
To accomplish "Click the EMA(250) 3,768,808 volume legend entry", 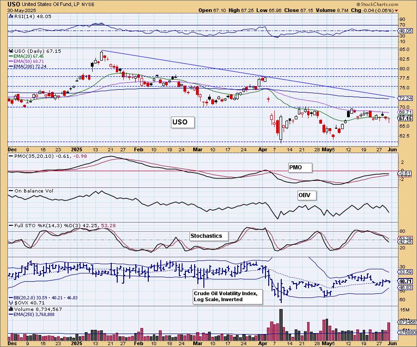I will pos(34,314).
